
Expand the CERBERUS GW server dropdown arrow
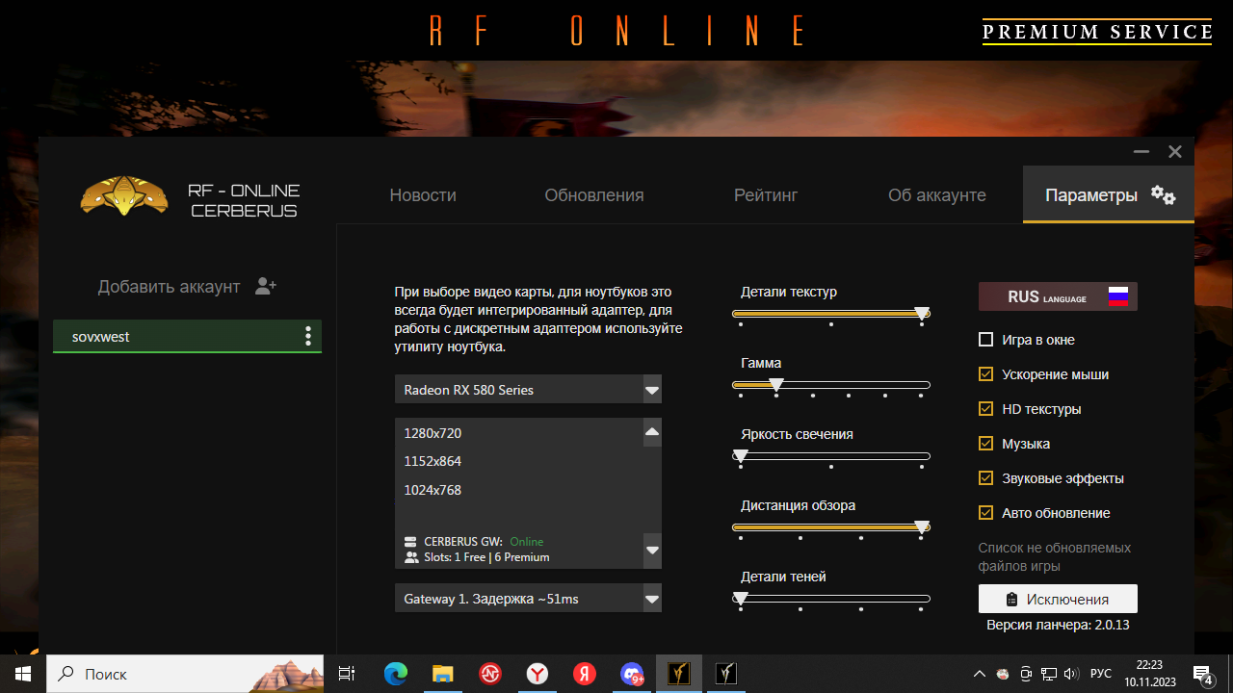[652, 551]
